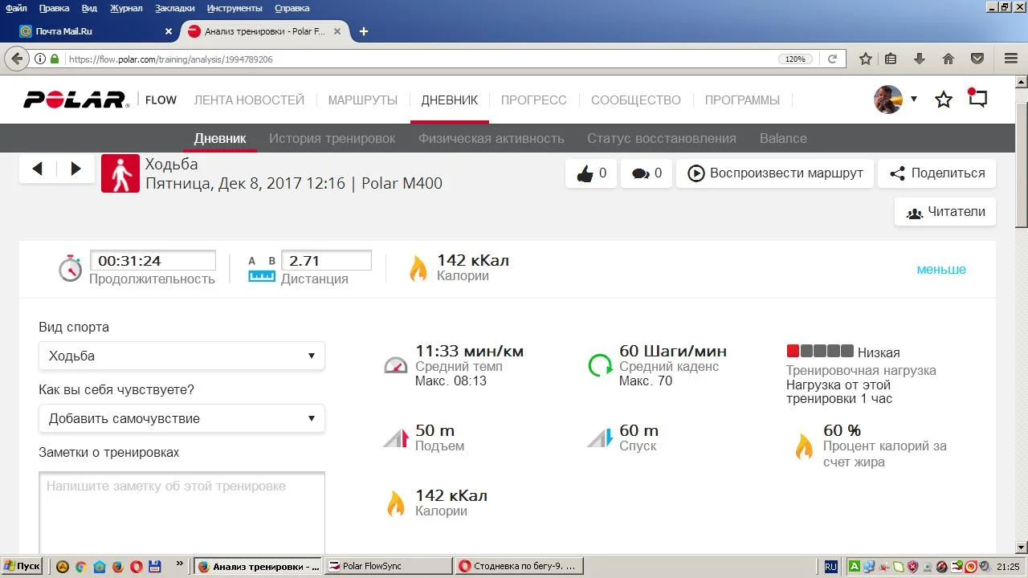The width and height of the screenshot is (1028, 578).
Task: Open the Читатели button
Action: (x=945, y=212)
